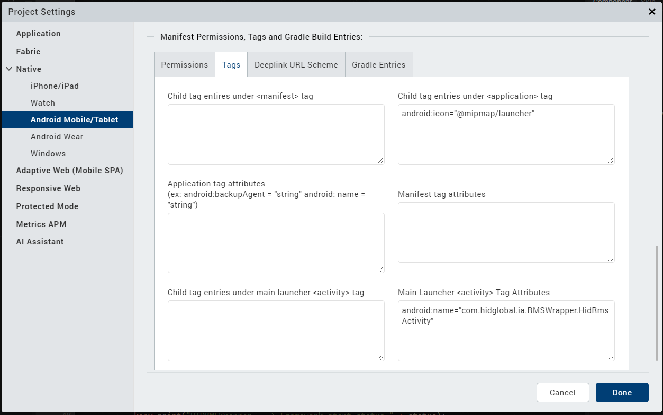The width and height of the screenshot is (663, 415).
Task: Close the Project Settings dialog
Action: coord(651,12)
